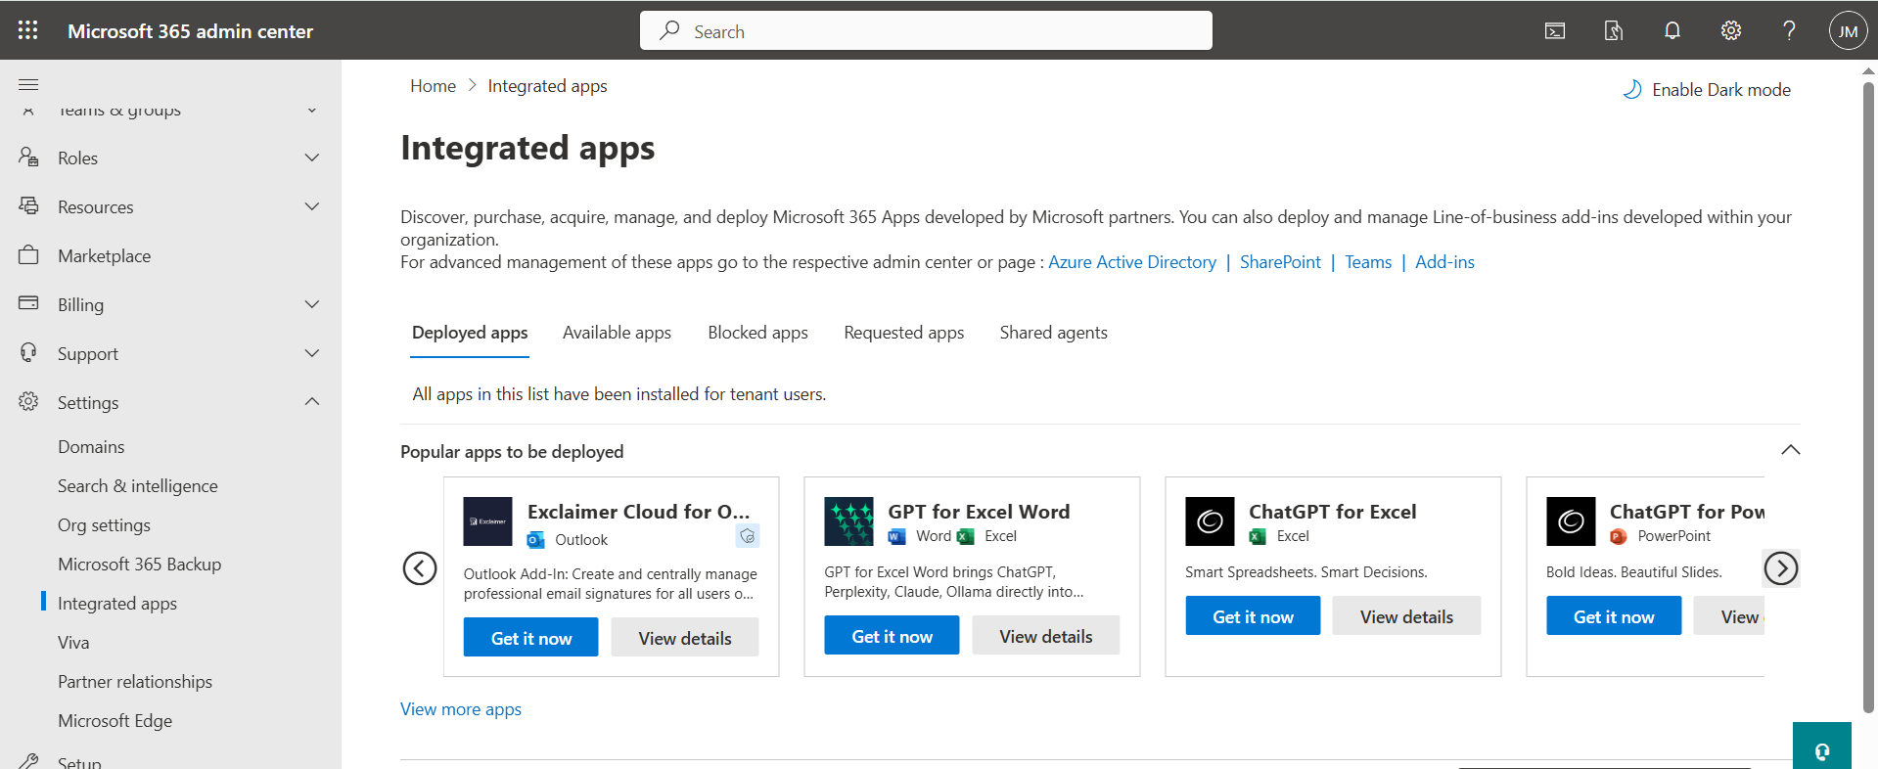Collapse the Settings section
This screenshot has height=769, width=1878.
click(x=312, y=402)
